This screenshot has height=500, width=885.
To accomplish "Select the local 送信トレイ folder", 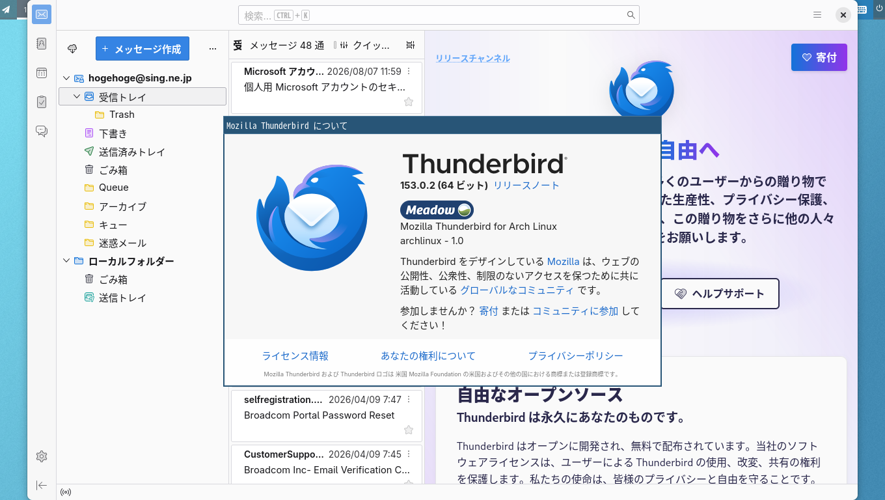I will [143, 298].
